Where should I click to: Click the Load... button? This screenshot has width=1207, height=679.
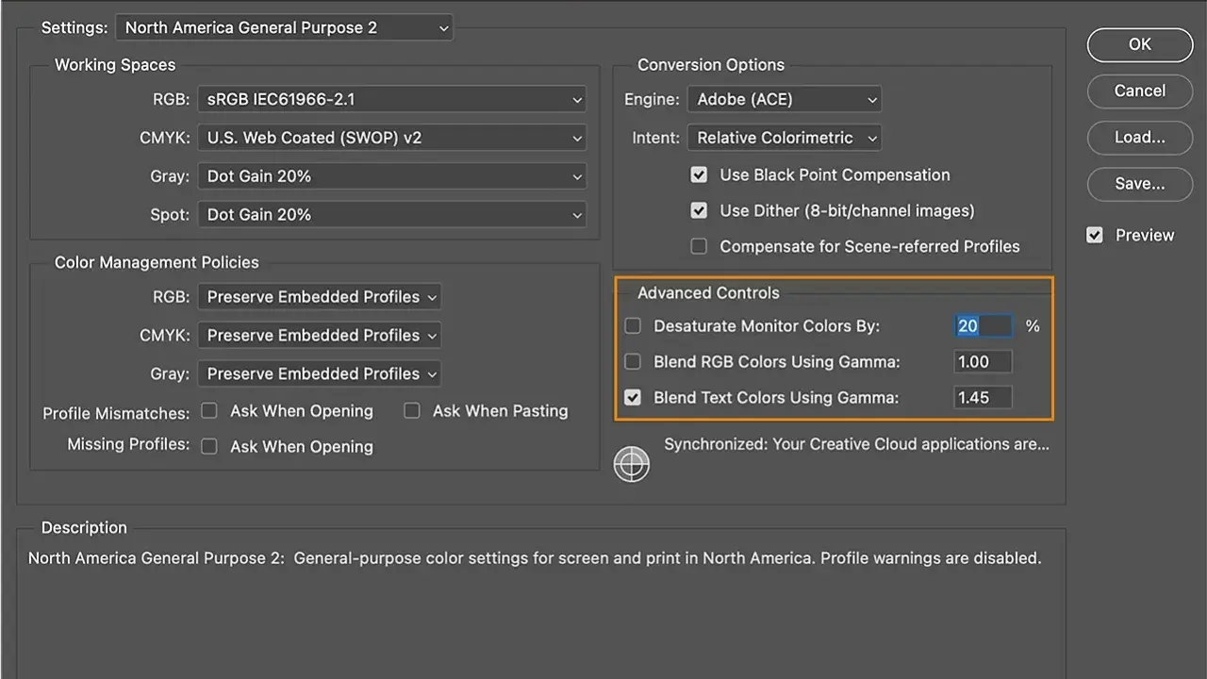1140,138
